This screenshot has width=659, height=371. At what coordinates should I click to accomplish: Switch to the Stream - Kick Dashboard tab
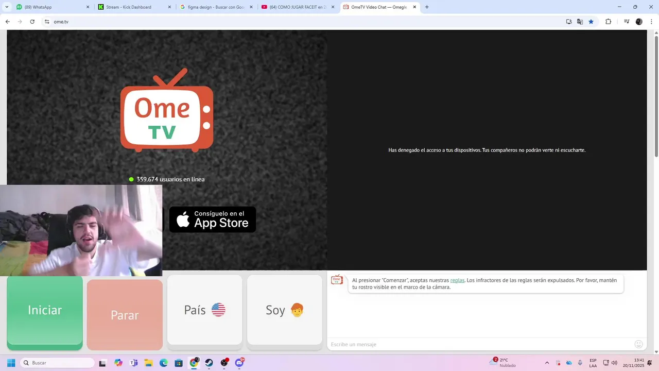134,7
